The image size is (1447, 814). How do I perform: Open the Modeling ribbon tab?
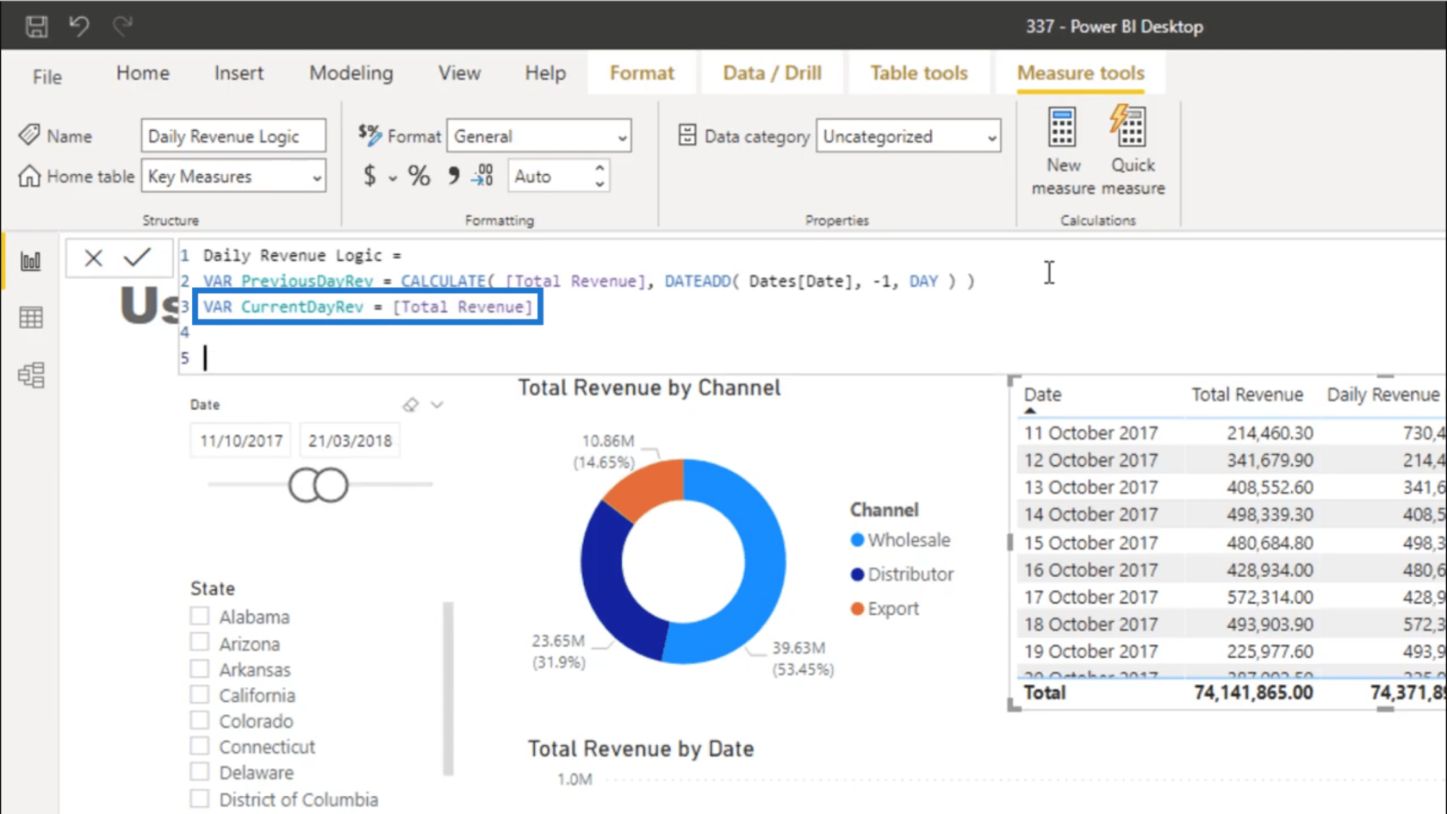click(x=351, y=73)
